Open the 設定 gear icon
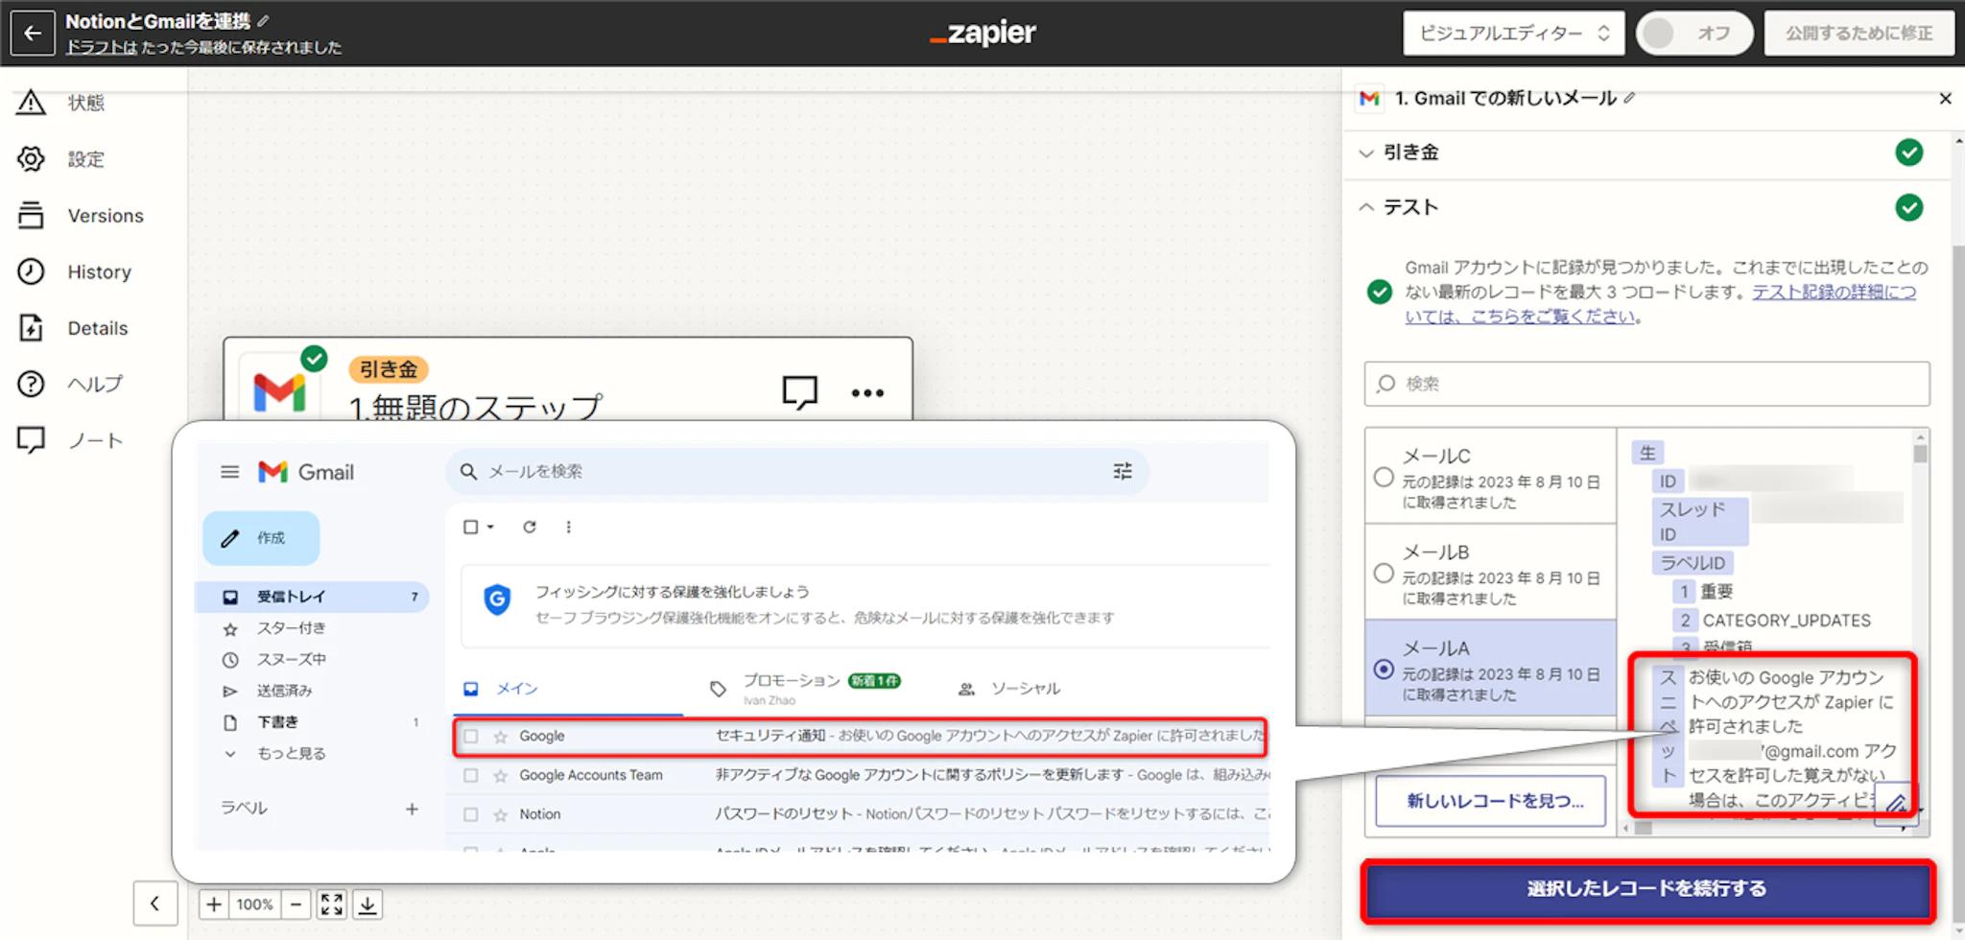Image resolution: width=1965 pixels, height=940 pixels. point(31,159)
